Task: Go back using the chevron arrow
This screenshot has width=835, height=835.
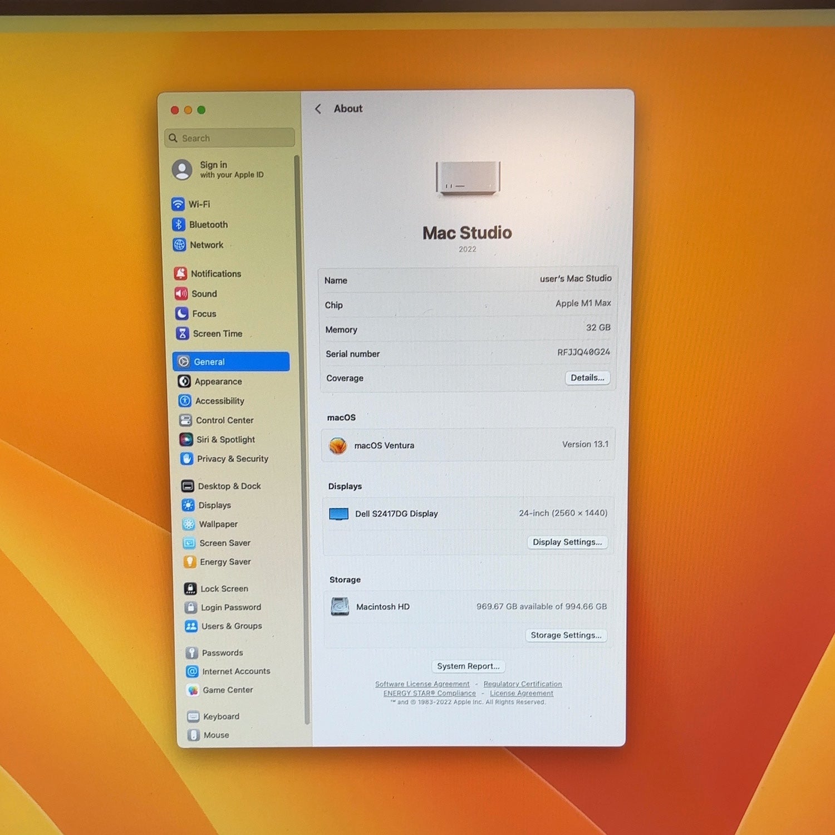Action: click(x=318, y=109)
